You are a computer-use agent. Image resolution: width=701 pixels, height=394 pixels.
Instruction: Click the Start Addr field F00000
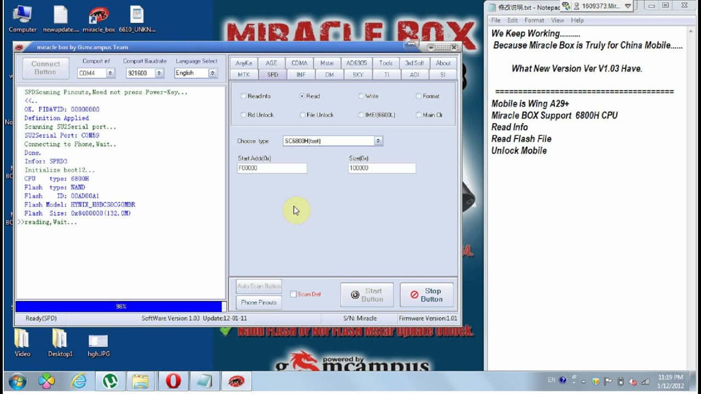point(272,168)
